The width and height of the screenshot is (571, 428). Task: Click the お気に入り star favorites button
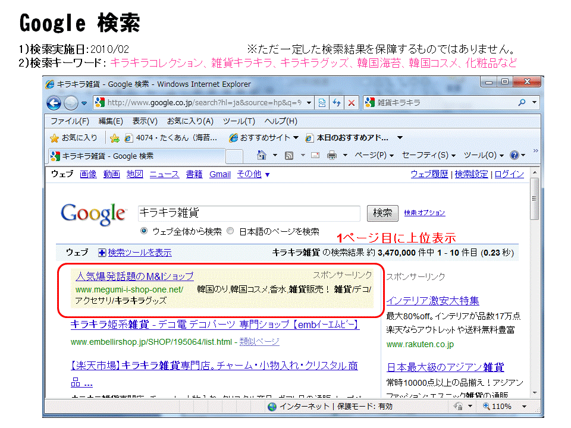(x=74, y=138)
